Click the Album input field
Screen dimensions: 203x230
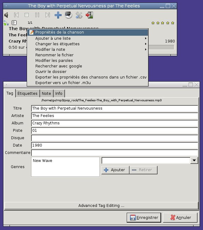114,123
